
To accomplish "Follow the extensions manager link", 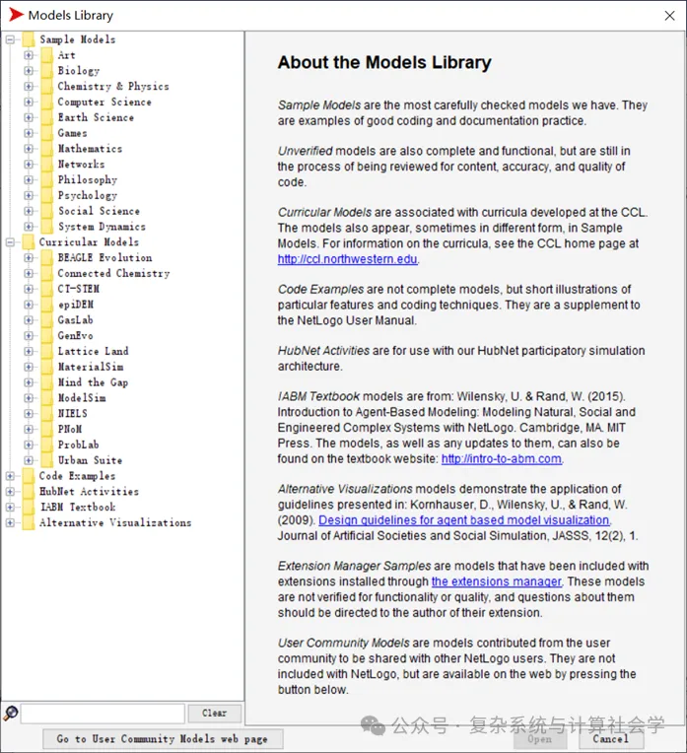I will [x=496, y=582].
